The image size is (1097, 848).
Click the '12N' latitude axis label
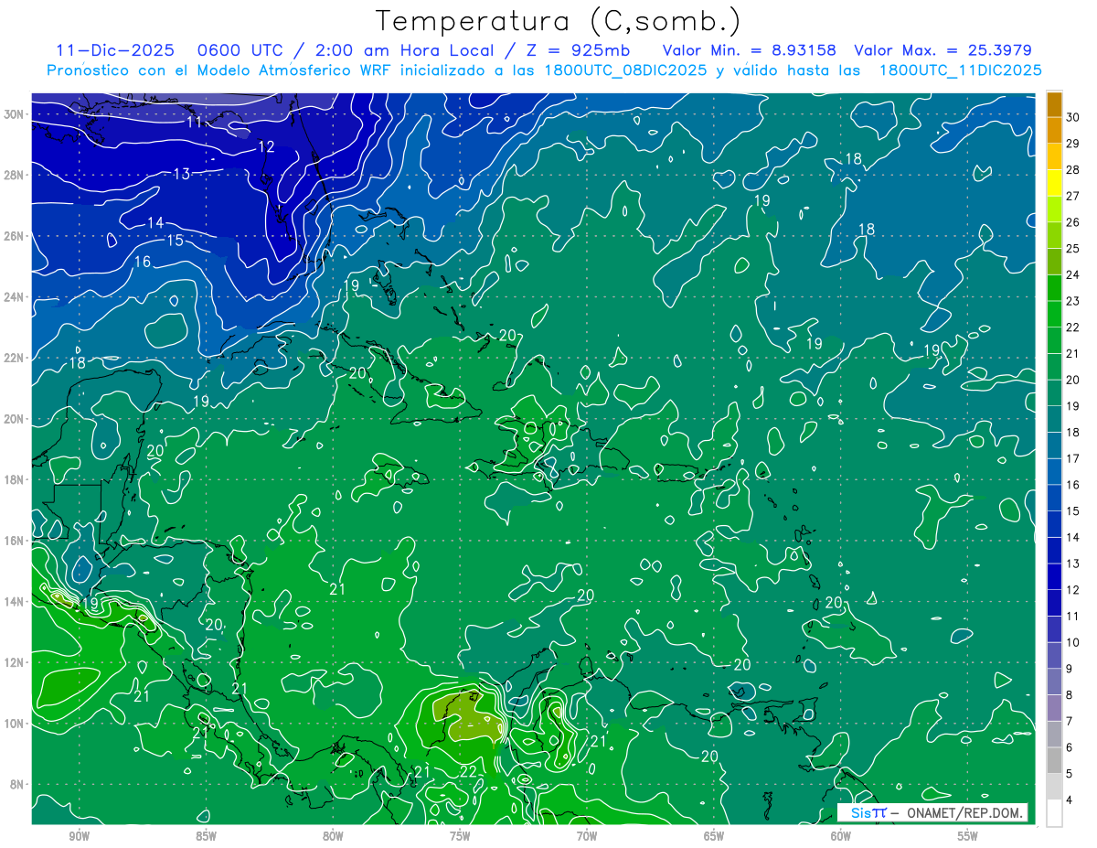pos(14,662)
